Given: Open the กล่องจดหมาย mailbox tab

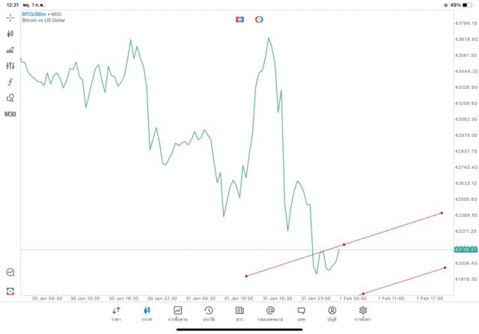Looking at the screenshot, I should pyautogui.click(x=270, y=313).
